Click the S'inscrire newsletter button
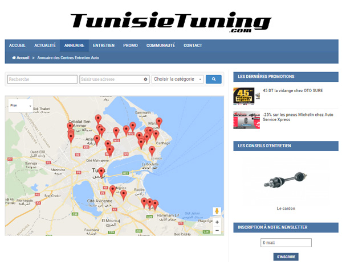Image resolution: width=342 pixels, height=262 pixels. (286, 257)
